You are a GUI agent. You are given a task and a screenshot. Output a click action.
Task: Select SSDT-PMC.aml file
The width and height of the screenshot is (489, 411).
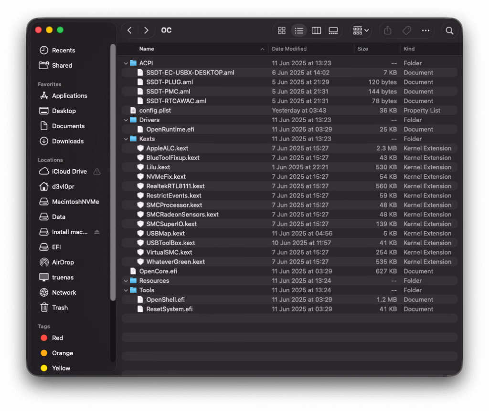[290, 92]
